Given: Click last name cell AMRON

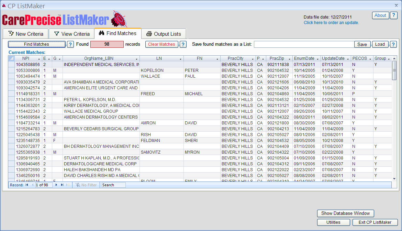Looking at the screenshot, I should point(161,123).
